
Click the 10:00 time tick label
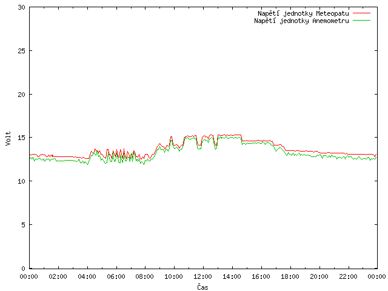point(174,276)
